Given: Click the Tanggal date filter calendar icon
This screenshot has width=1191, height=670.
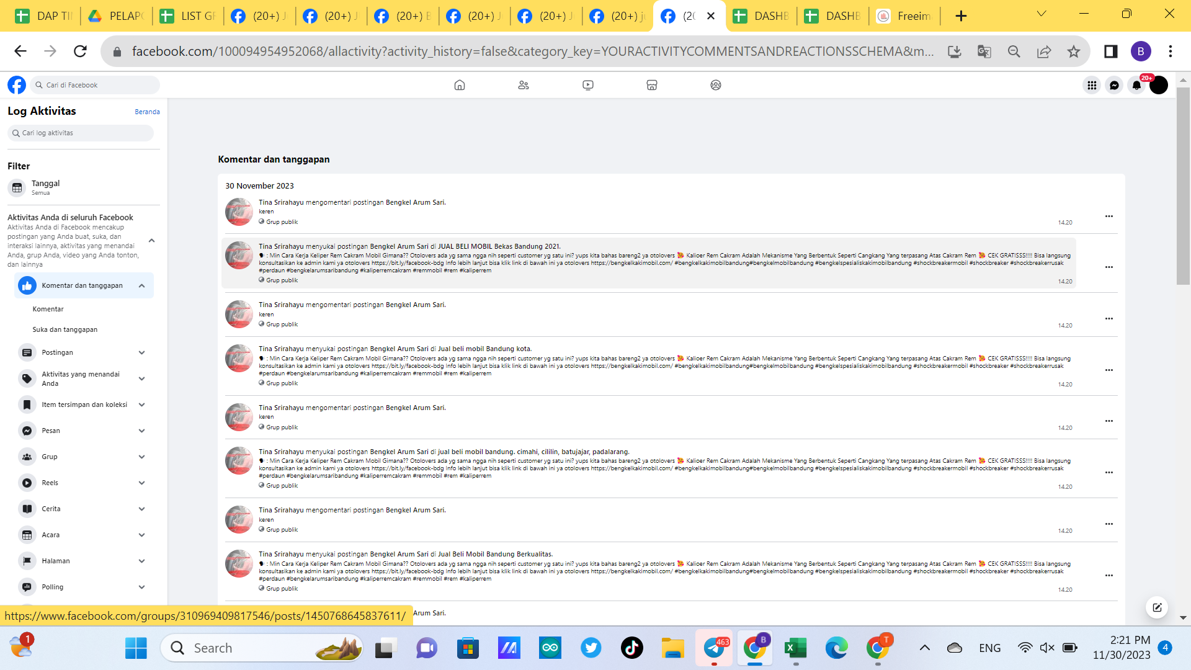Looking at the screenshot, I should click(17, 187).
